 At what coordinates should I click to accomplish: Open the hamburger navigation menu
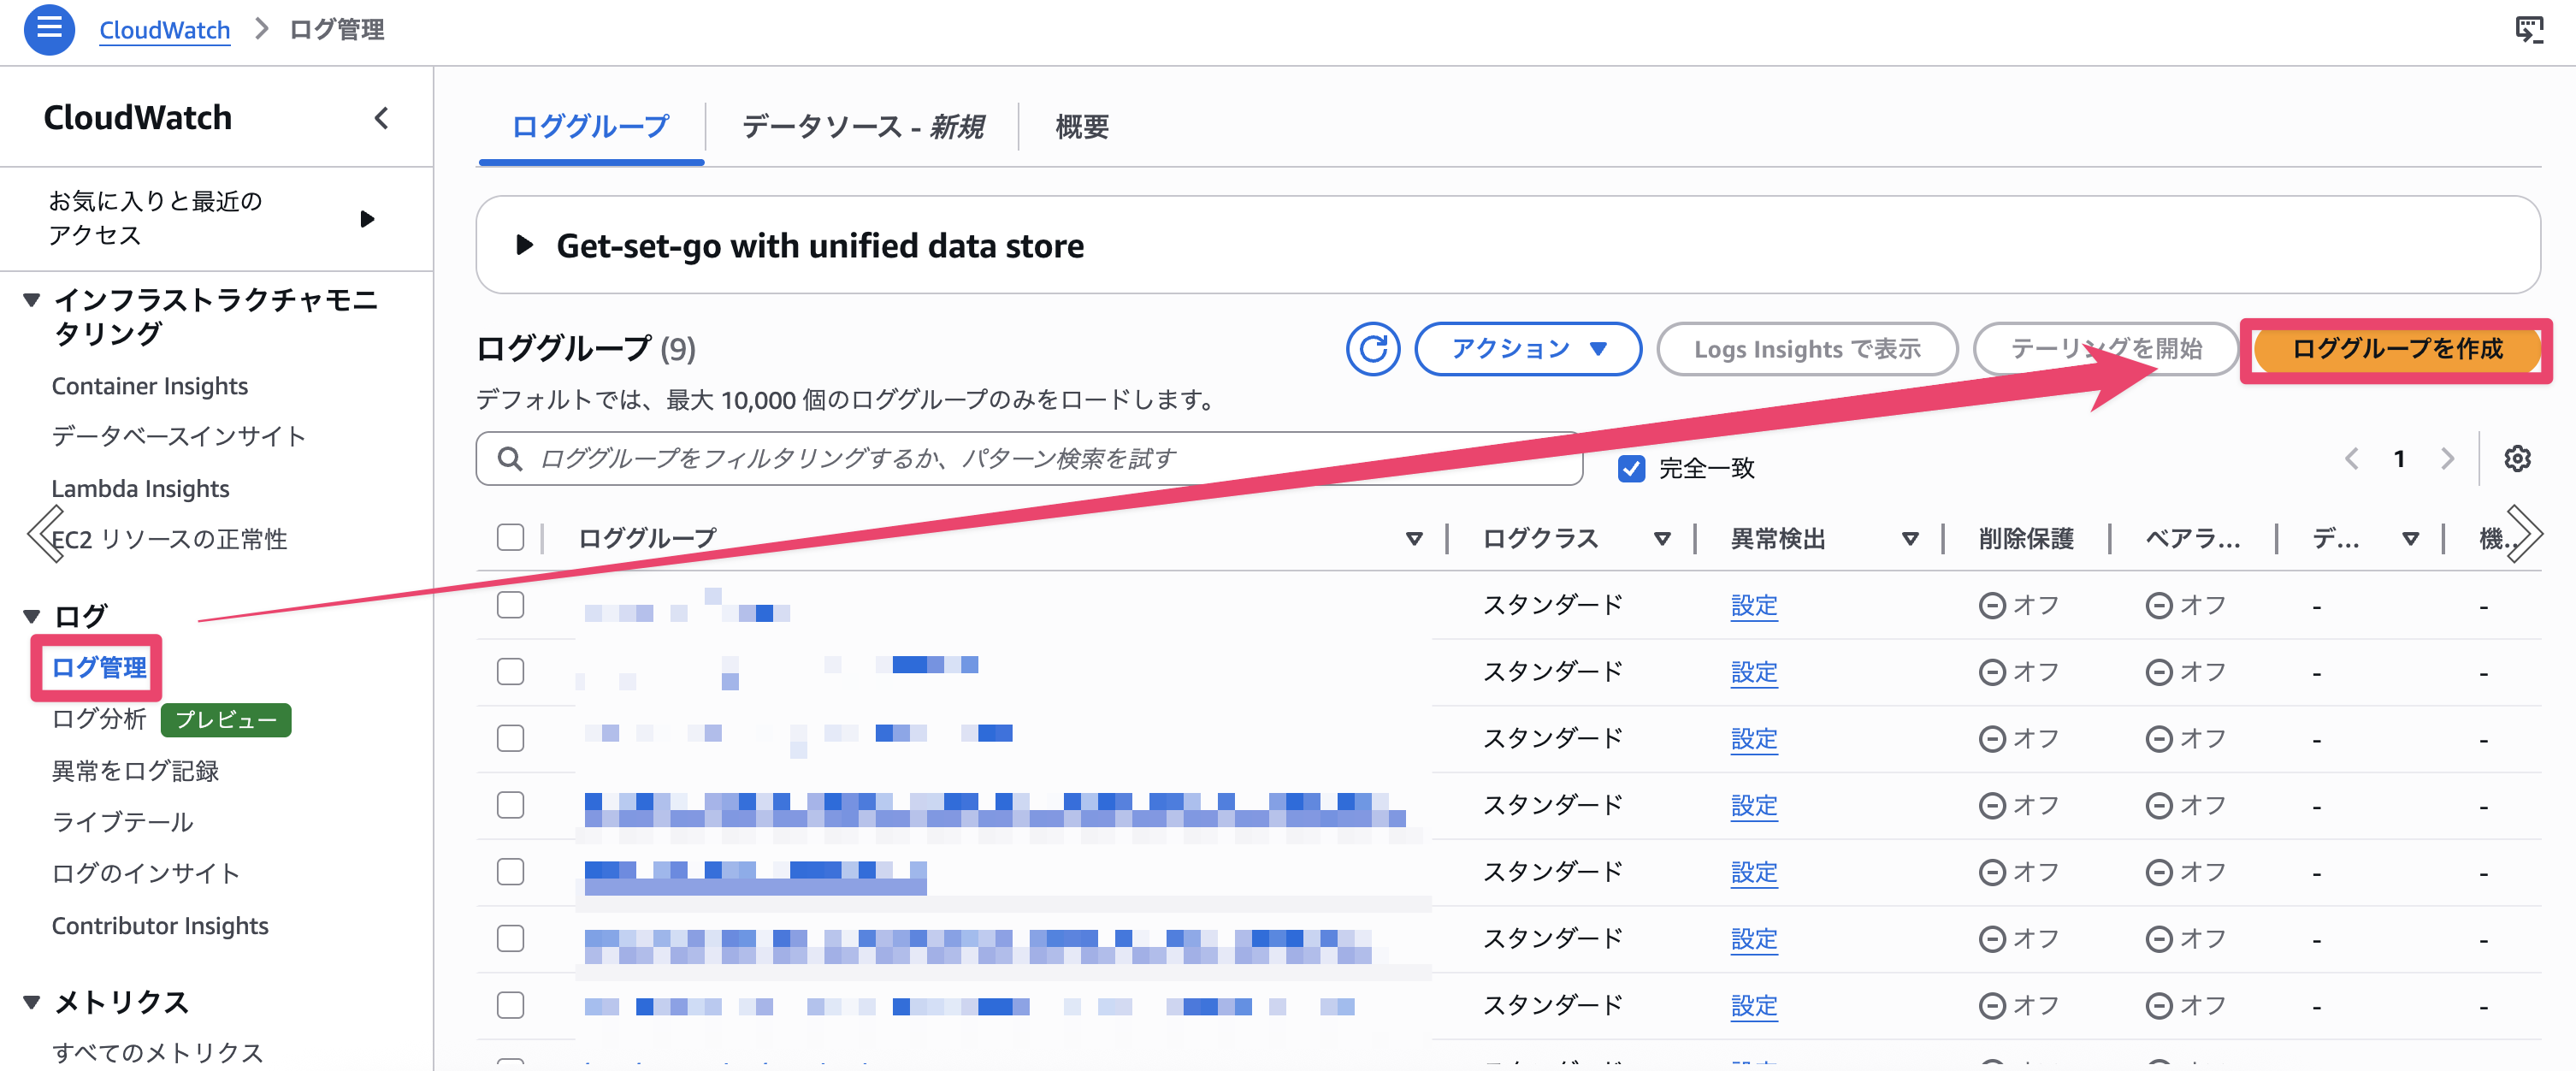click(x=48, y=29)
